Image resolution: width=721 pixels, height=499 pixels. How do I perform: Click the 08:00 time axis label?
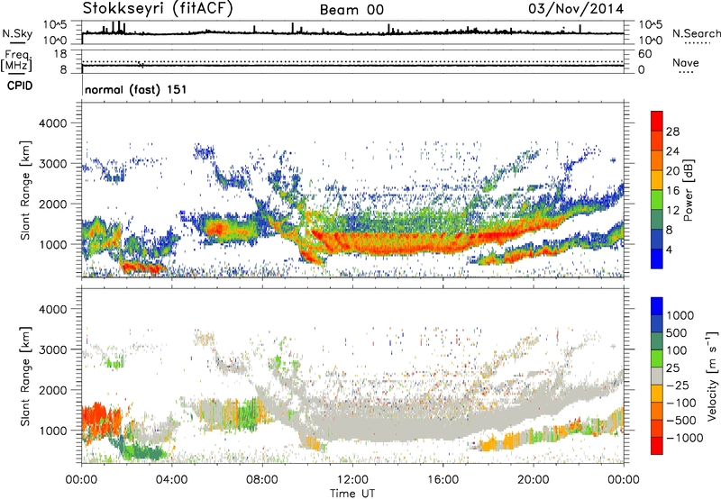click(261, 480)
